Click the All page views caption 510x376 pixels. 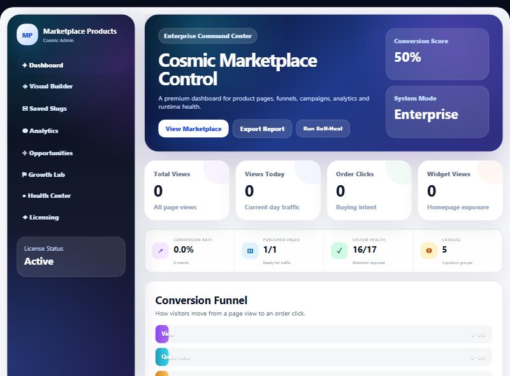(x=175, y=207)
